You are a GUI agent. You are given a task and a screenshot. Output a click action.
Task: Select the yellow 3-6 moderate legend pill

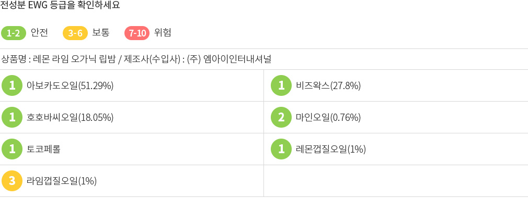(75, 33)
